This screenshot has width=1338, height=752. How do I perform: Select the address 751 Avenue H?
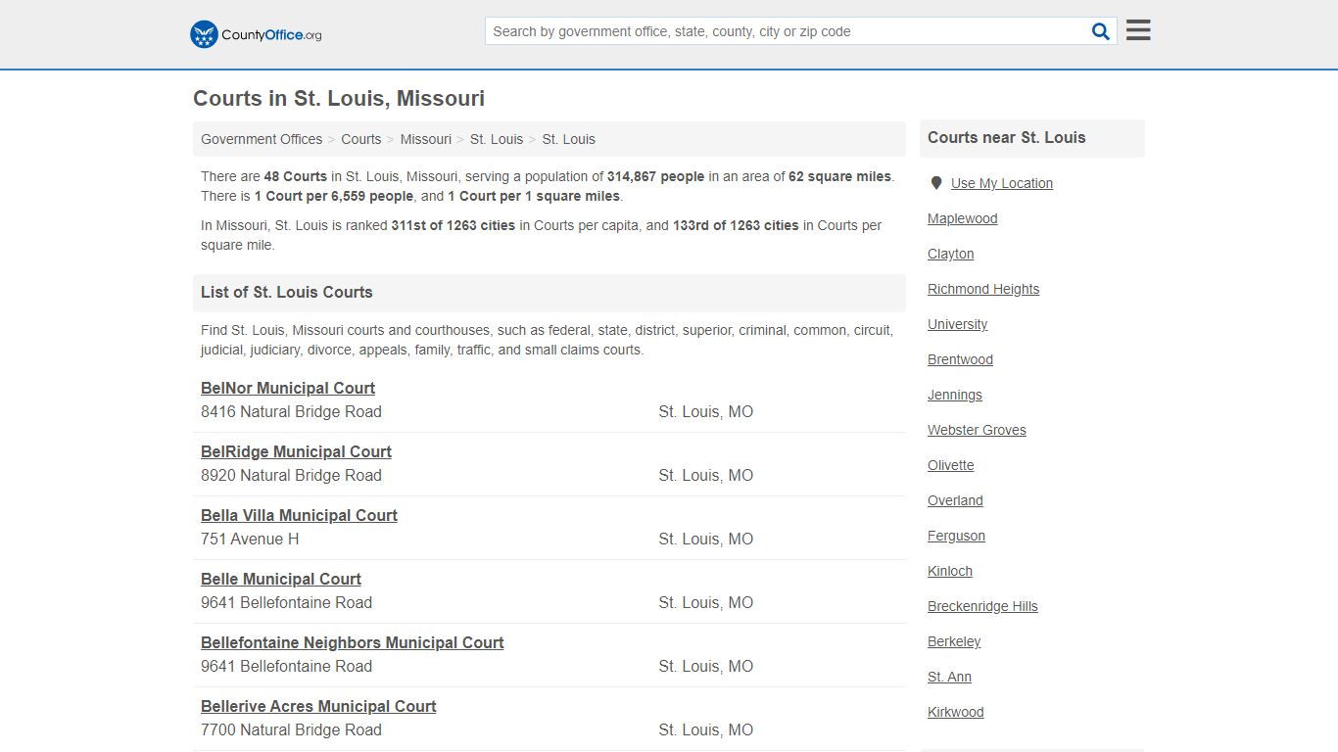pyautogui.click(x=250, y=539)
